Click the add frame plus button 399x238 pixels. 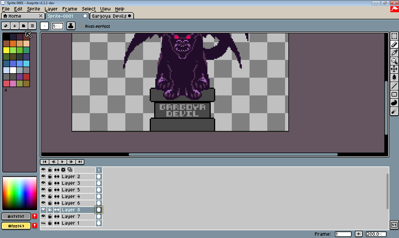click(x=359, y=234)
